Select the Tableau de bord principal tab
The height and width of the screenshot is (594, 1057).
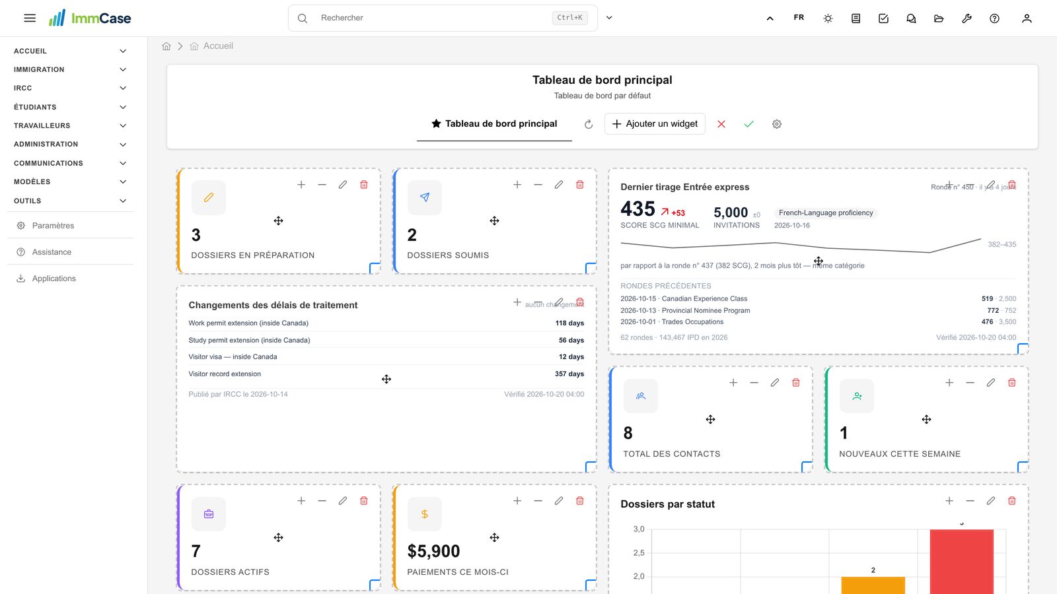click(x=494, y=124)
